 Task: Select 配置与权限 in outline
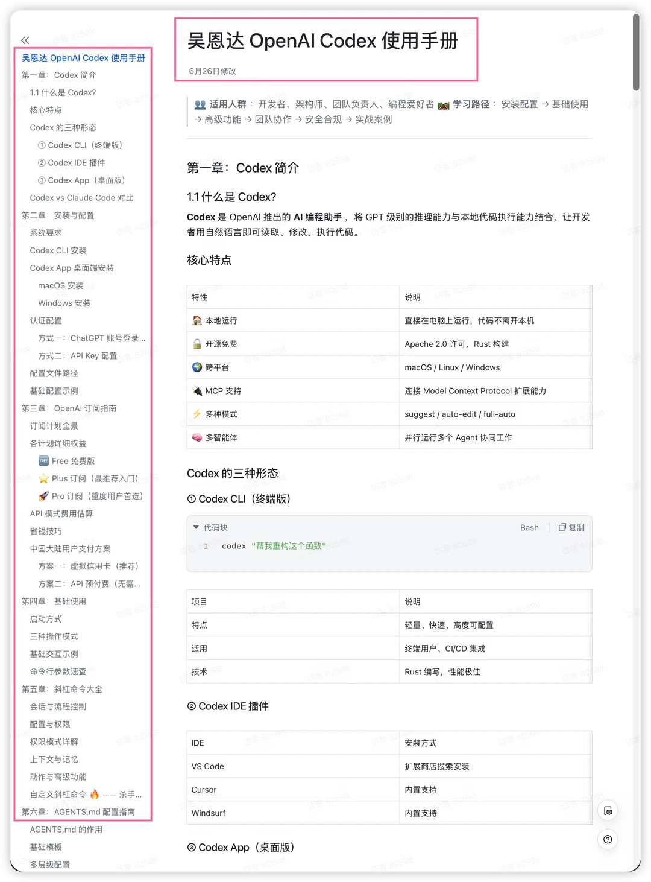pyautogui.click(x=50, y=724)
